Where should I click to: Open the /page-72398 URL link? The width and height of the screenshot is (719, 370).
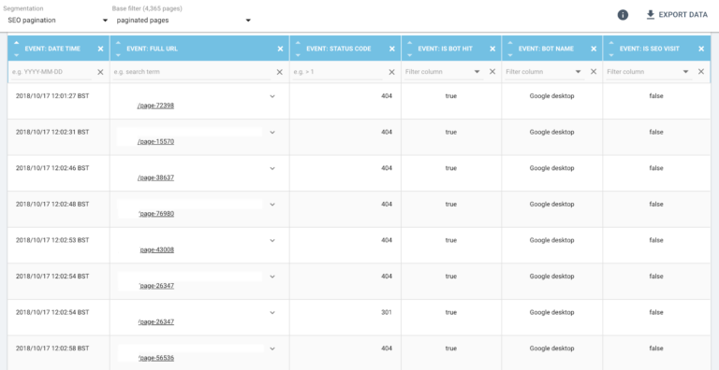pyautogui.click(x=155, y=106)
